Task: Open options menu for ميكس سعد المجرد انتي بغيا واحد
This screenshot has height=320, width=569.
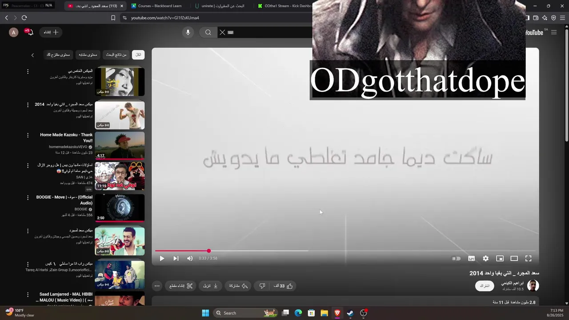Action: click(28, 105)
